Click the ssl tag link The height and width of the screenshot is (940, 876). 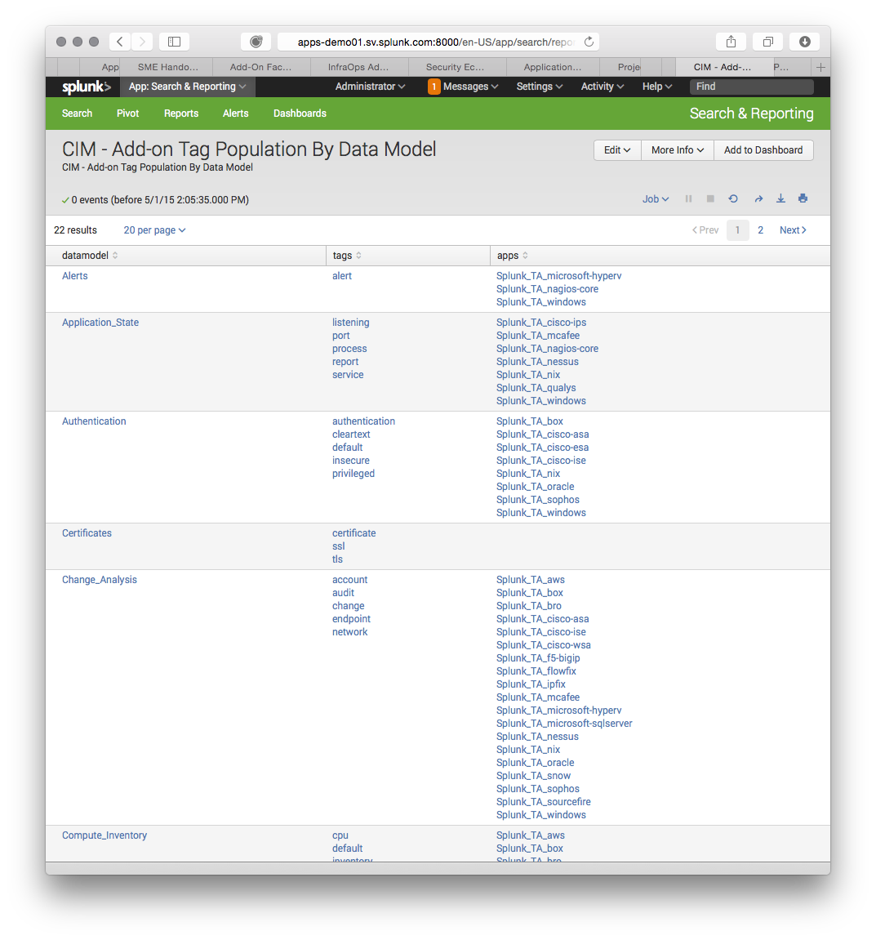coord(339,546)
